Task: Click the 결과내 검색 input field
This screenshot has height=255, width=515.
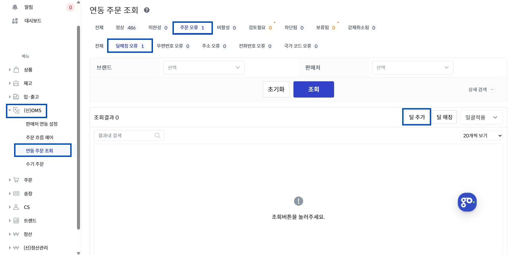Action: (x=129, y=135)
